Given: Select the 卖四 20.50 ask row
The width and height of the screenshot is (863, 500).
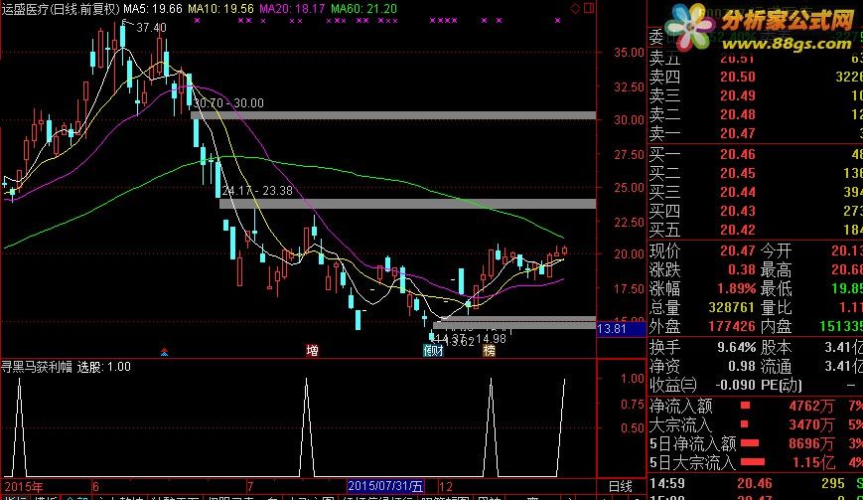Looking at the screenshot, I should [x=755, y=77].
